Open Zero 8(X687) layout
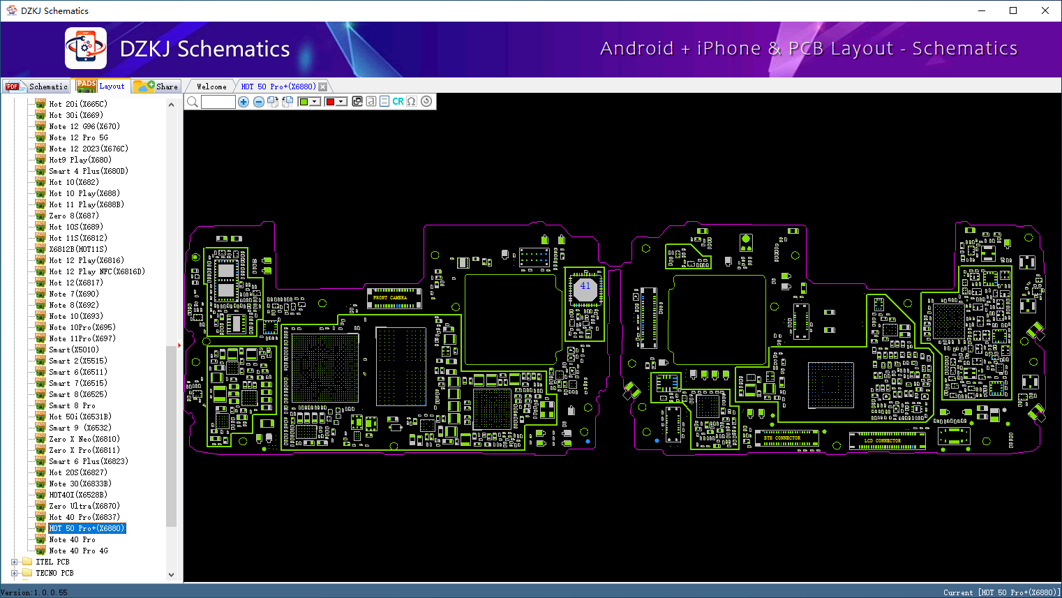This screenshot has height=598, width=1062. (74, 216)
